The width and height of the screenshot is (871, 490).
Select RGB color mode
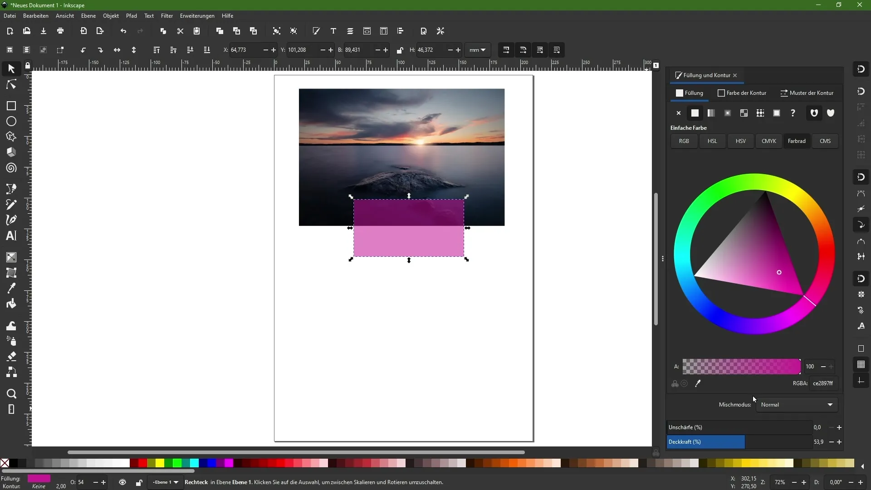[x=684, y=141]
